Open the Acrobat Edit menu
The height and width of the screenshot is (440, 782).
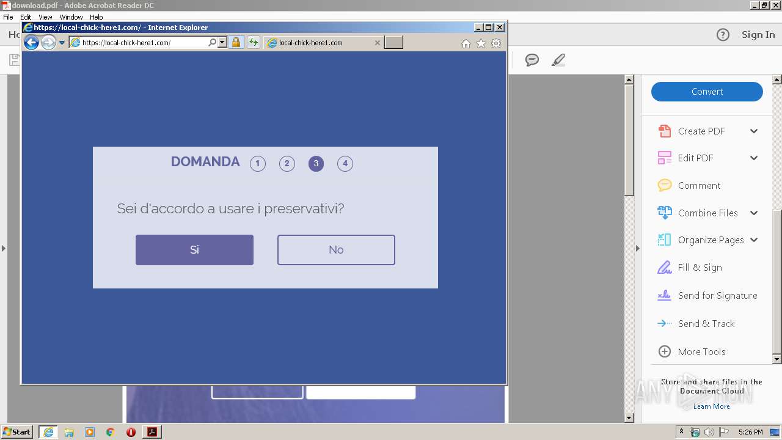coord(26,17)
